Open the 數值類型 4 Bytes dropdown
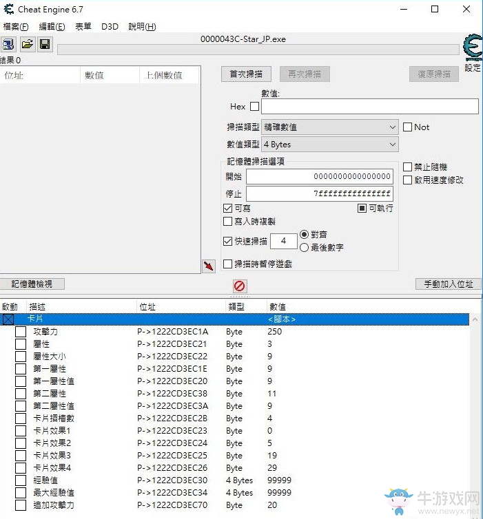This screenshot has height=519, width=483. coord(329,145)
